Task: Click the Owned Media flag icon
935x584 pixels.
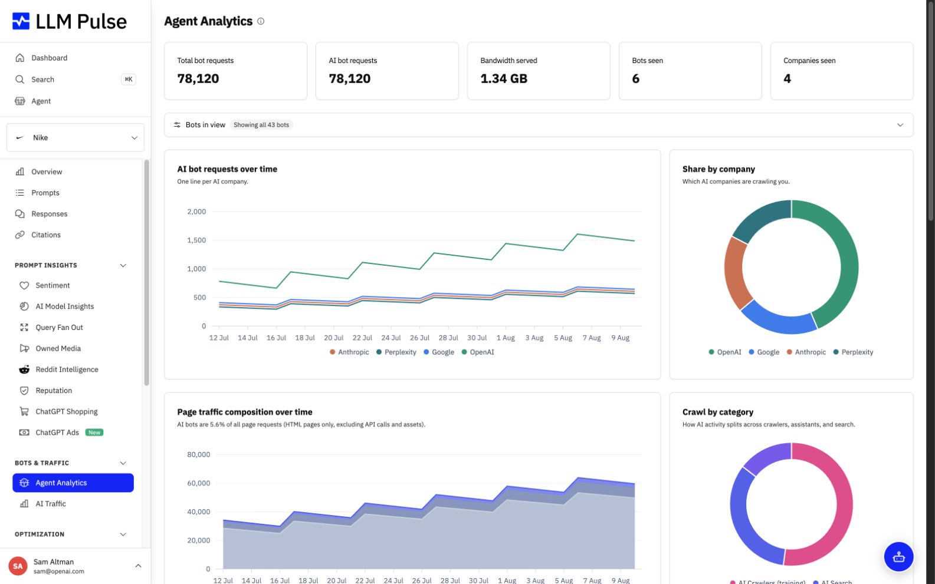Action: pos(24,348)
